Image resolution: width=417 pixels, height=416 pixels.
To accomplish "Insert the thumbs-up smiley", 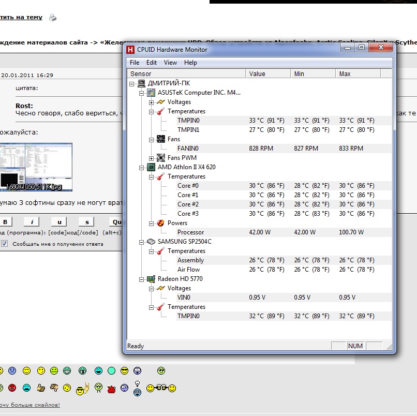I will tap(41, 388).
